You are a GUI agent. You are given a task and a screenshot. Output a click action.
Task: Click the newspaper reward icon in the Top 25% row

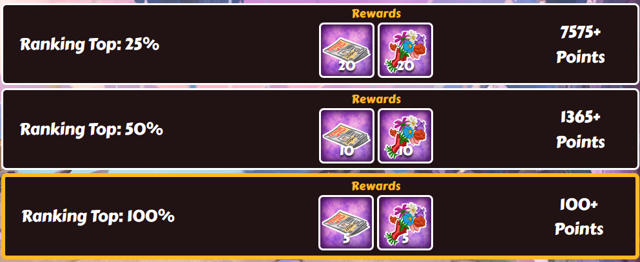click(347, 50)
